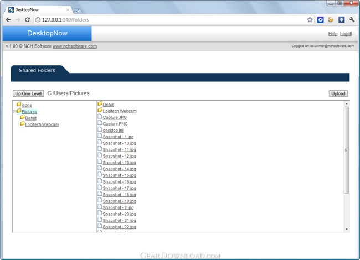This screenshot has width=360, height=260.
Task: Open the Capture.PNG file
Action: click(115, 124)
